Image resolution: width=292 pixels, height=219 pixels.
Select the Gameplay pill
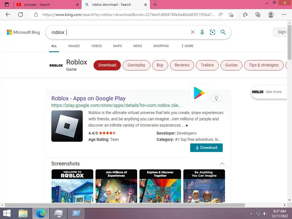(136, 65)
